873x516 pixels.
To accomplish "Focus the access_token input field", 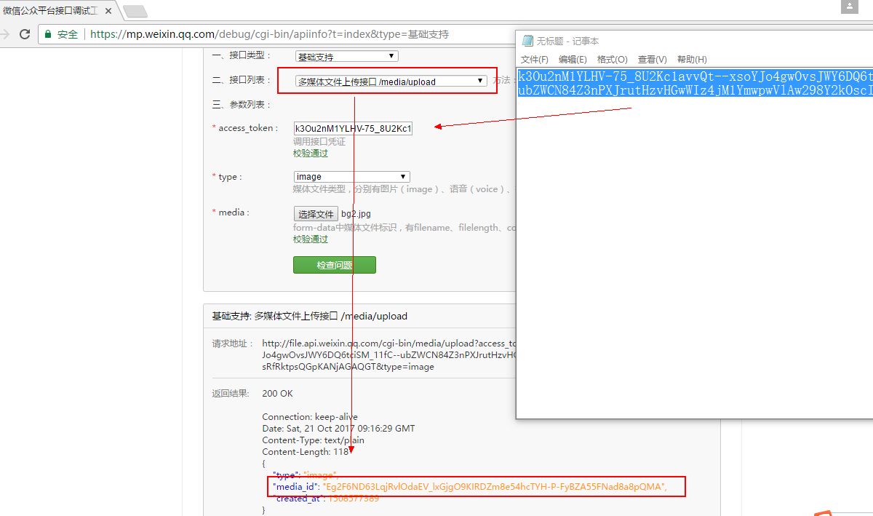I will pos(353,129).
